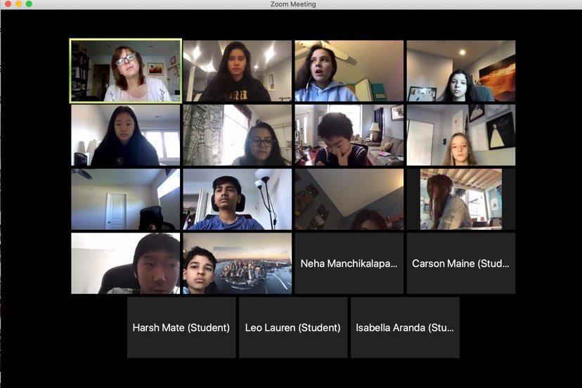The width and height of the screenshot is (582, 388).
Task: Select the green-bordered active speaker video tile
Action: (x=125, y=71)
